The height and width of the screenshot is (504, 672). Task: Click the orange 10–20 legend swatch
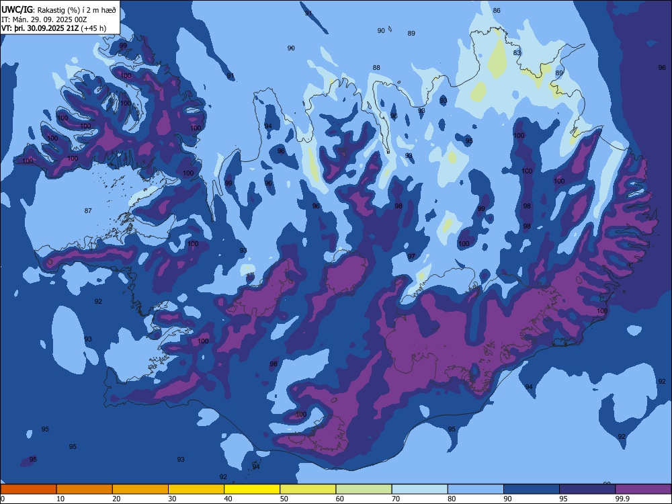tap(85, 489)
